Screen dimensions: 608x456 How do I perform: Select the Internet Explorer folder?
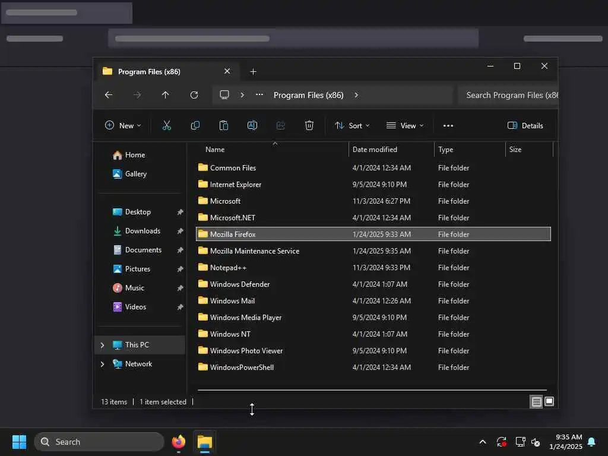[373, 185]
